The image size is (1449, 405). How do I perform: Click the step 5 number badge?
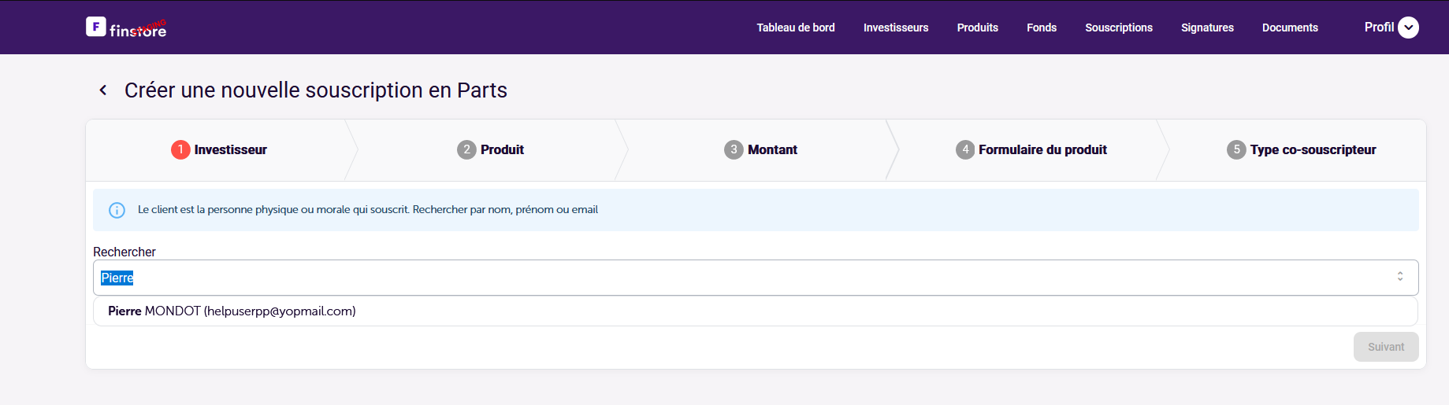[x=1236, y=149]
